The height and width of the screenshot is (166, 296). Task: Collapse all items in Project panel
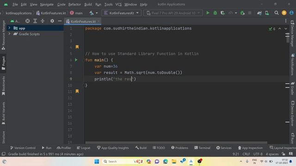point(43,21)
